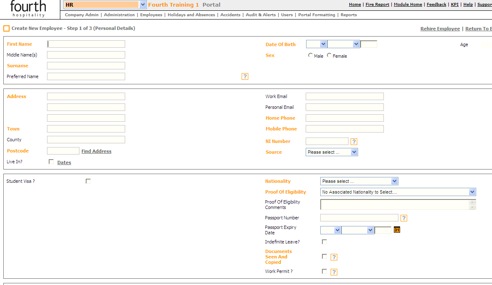The height and width of the screenshot is (285, 492).
Task: Click the Help link
Action: pyautogui.click(x=468, y=5)
